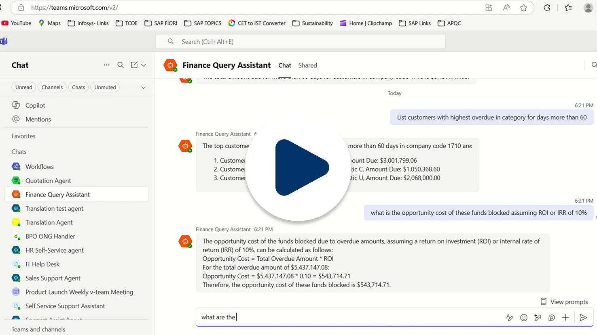Screen dimensions: 597x335
Task: Open the Infosys- Links bookmark folder
Action: pos(88,23)
